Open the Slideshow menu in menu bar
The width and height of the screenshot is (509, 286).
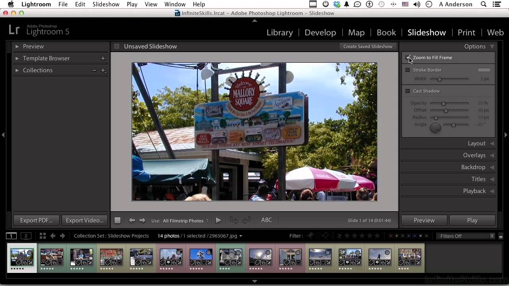click(x=106, y=4)
